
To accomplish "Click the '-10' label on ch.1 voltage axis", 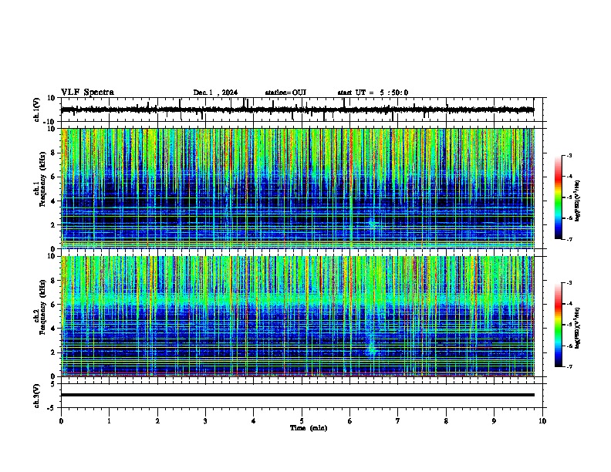I will pos(50,122).
